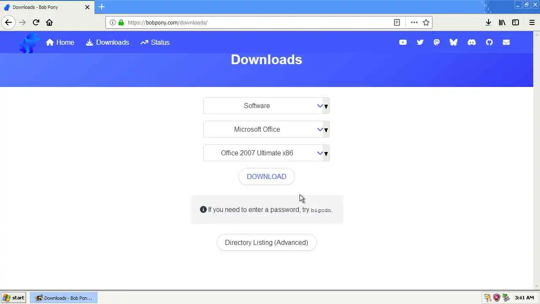
Task: Click the red shield tray icon
Action: (497, 298)
